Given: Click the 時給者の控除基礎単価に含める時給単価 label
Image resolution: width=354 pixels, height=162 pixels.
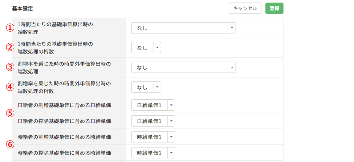Looking at the screenshot, I should (64, 153).
